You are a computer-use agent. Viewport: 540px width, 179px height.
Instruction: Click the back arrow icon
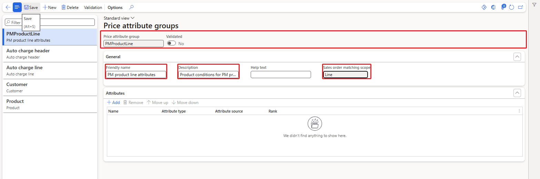[8, 7]
